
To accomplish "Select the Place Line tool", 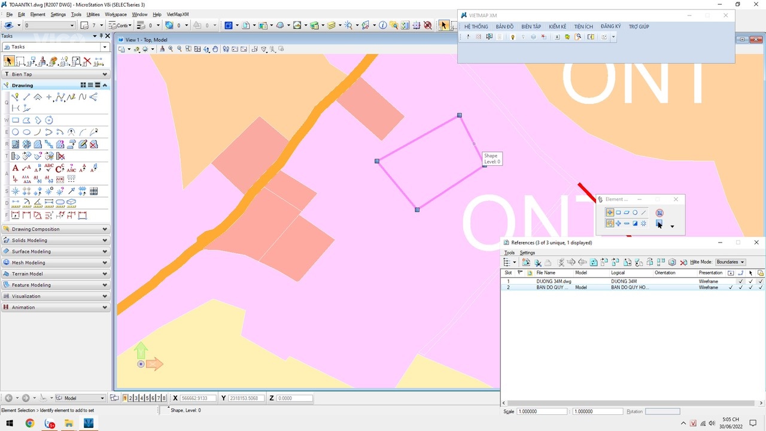I will (27, 96).
